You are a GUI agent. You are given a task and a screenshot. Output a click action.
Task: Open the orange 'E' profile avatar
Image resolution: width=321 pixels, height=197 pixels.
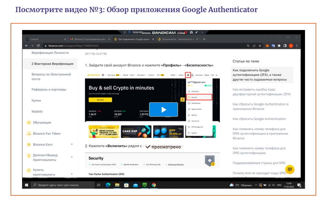tap(291, 46)
